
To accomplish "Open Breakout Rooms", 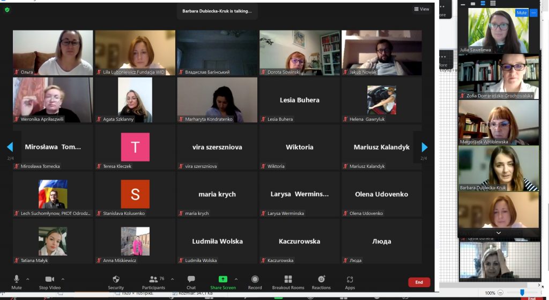I will tap(288, 281).
